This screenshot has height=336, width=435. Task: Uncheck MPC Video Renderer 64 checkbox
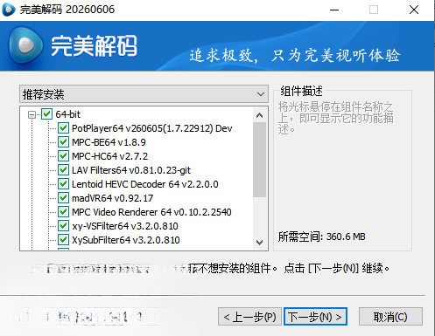pyautogui.click(x=63, y=212)
